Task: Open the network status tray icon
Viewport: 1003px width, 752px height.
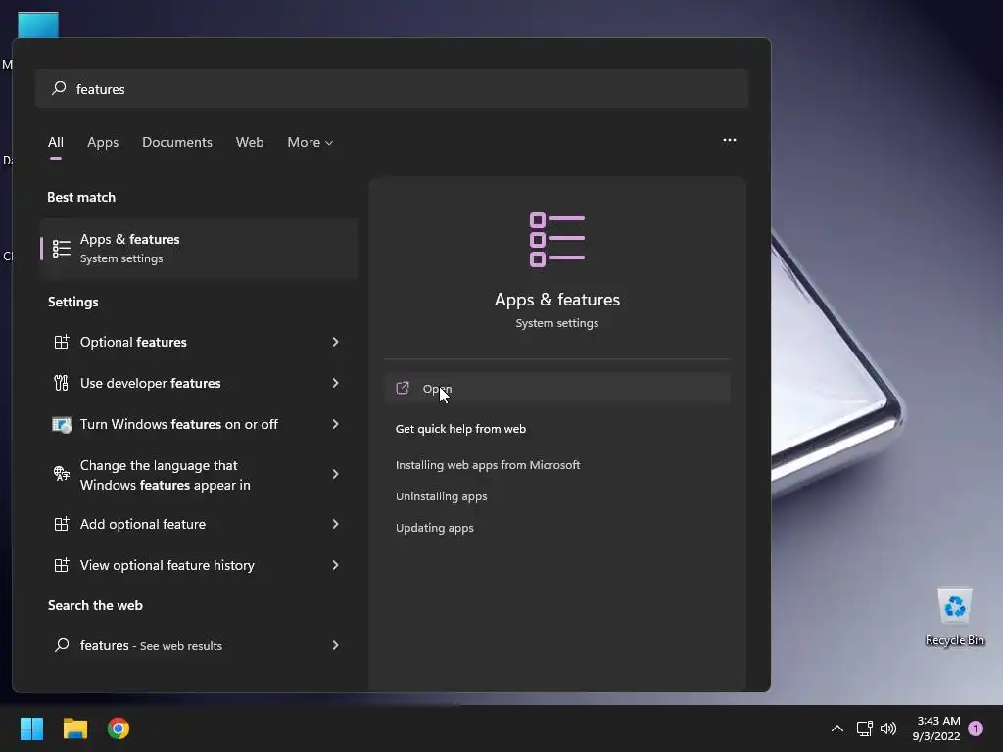Action: [x=864, y=728]
